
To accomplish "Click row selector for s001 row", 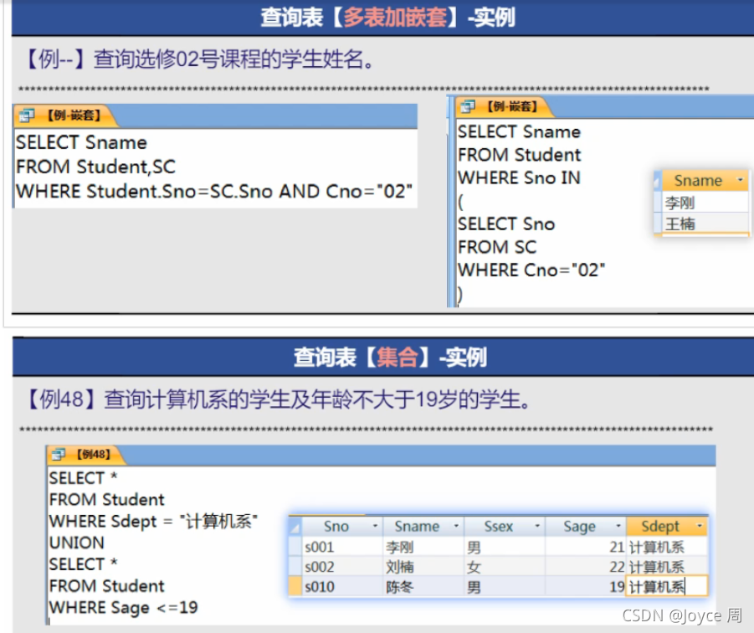I will pyautogui.click(x=295, y=547).
